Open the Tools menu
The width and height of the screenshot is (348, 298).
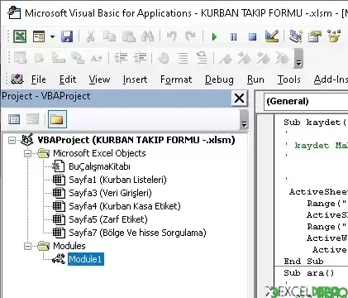point(289,79)
